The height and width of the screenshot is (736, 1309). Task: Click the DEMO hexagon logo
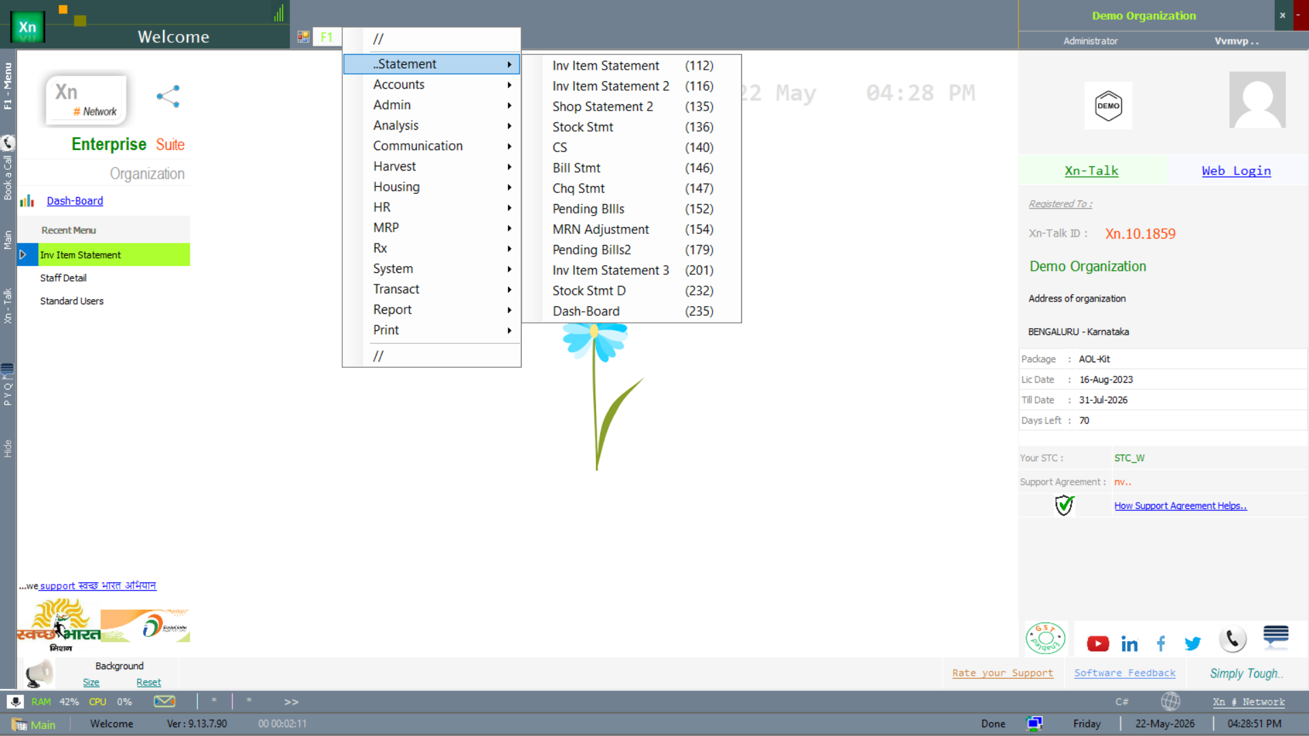click(1108, 106)
